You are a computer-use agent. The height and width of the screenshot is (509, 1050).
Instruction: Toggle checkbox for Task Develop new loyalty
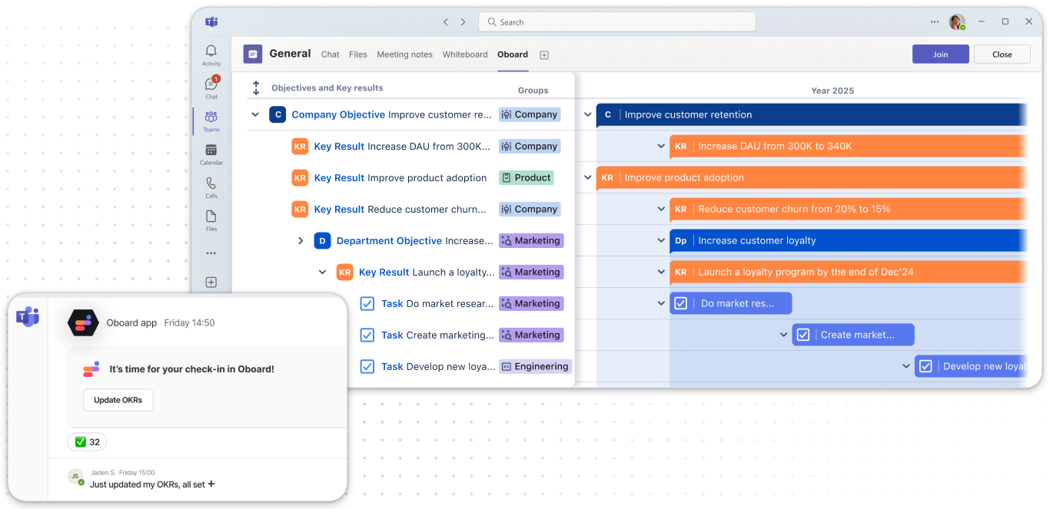click(x=367, y=366)
